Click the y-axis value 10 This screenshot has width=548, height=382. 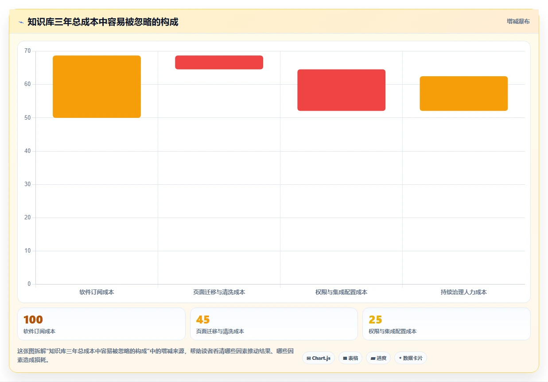[x=27, y=251]
